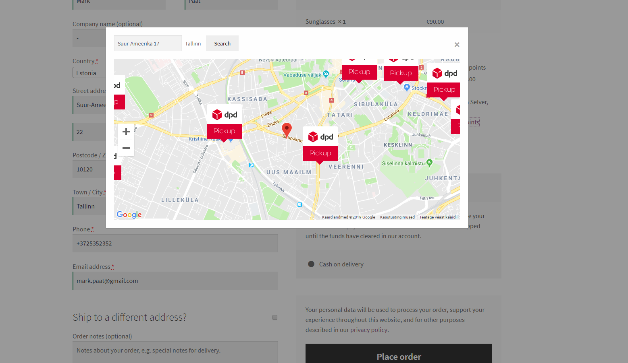Zoom in on the map
Screen dimensions: 628x363
pyautogui.click(x=126, y=132)
